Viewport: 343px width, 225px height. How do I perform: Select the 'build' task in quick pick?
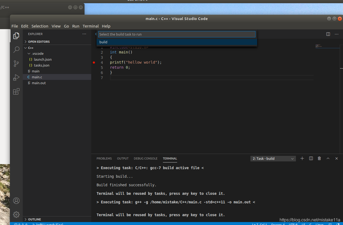tap(177, 42)
